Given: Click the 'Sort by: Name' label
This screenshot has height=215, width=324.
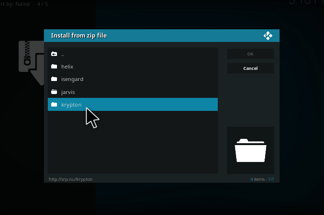Looking at the screenshot, I should [x=15, y=4].
